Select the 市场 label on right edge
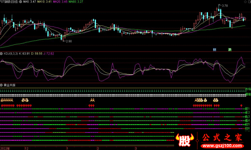251x150 pixels. [248, 89]
